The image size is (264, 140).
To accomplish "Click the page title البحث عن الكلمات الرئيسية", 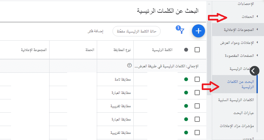I will (x=168, y=11).
